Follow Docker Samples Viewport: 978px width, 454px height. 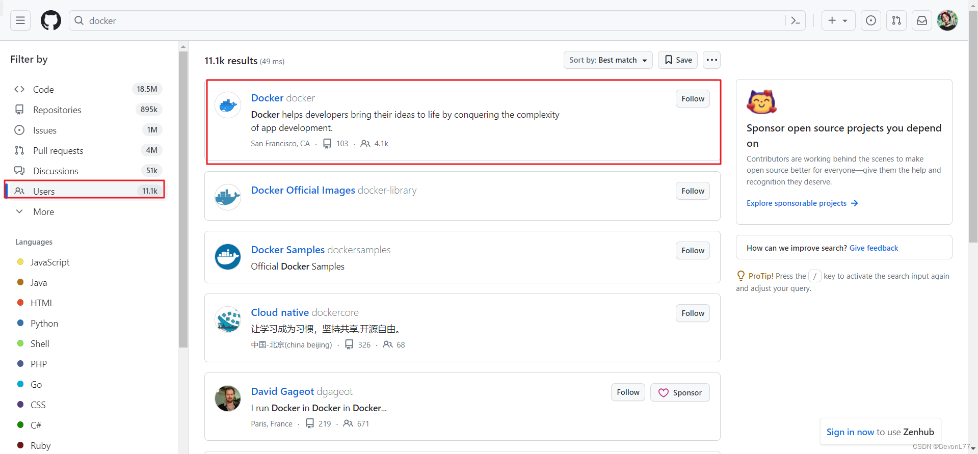tap(693, 251)
